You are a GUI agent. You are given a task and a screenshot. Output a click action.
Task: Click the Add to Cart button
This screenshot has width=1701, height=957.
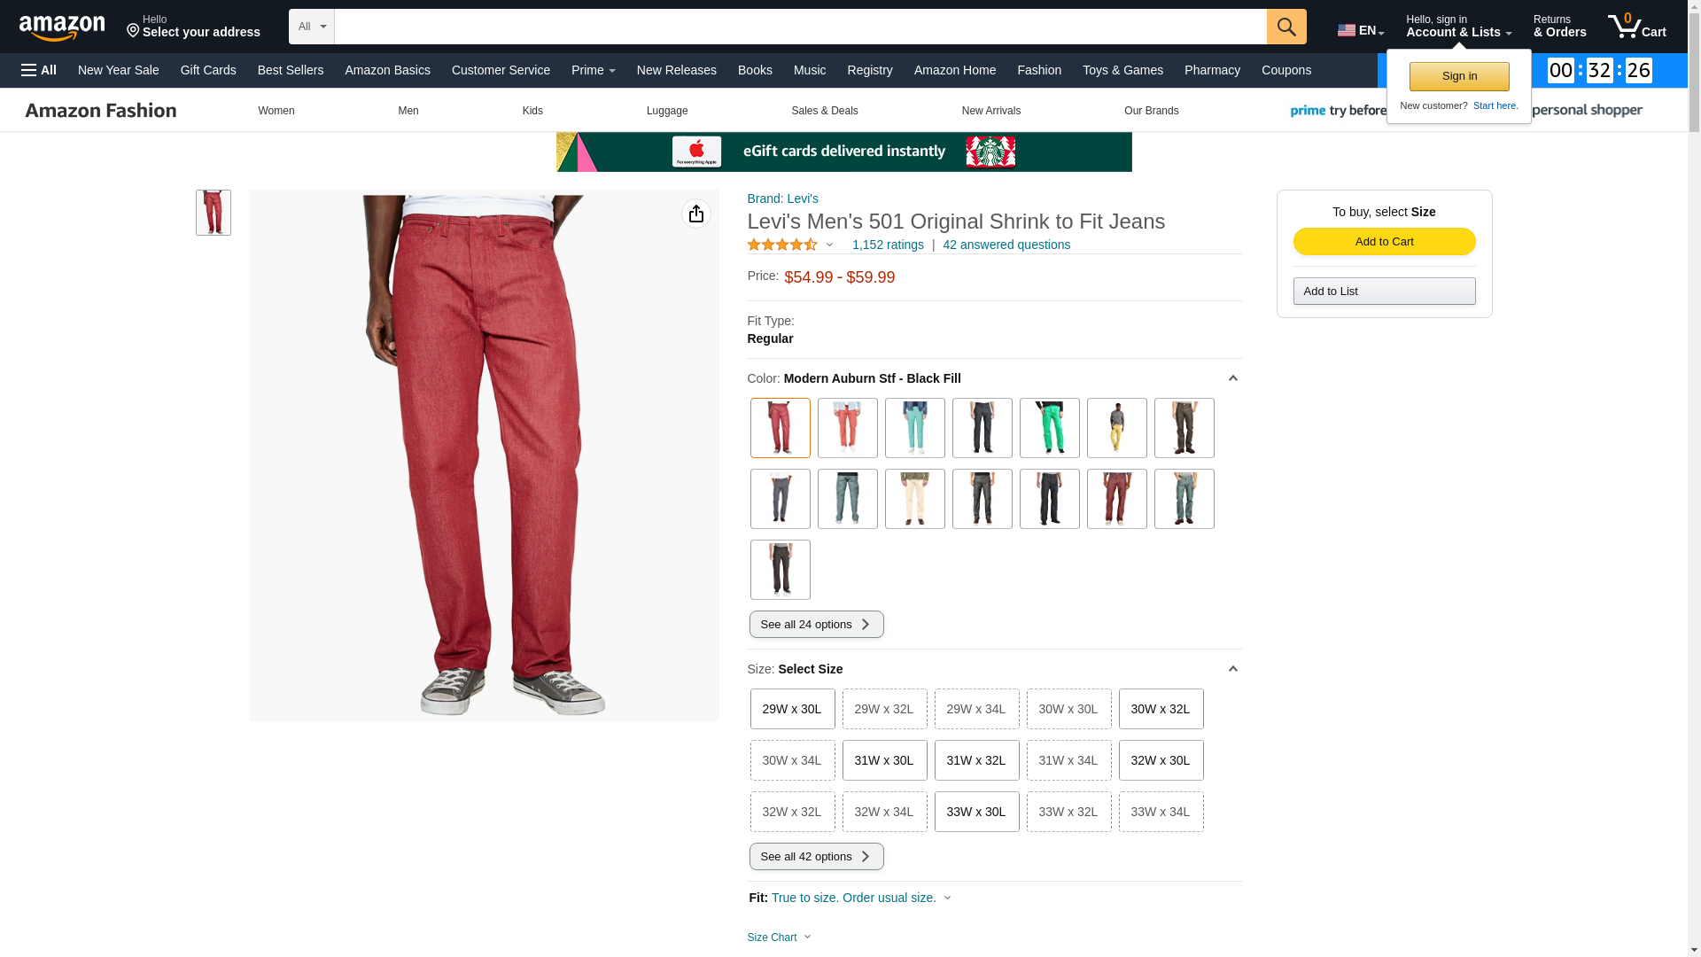coord(1384,242)
